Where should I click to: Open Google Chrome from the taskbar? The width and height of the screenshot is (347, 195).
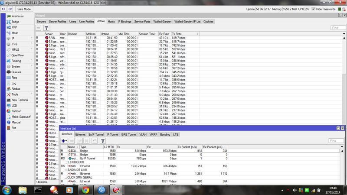coord(85,190)
